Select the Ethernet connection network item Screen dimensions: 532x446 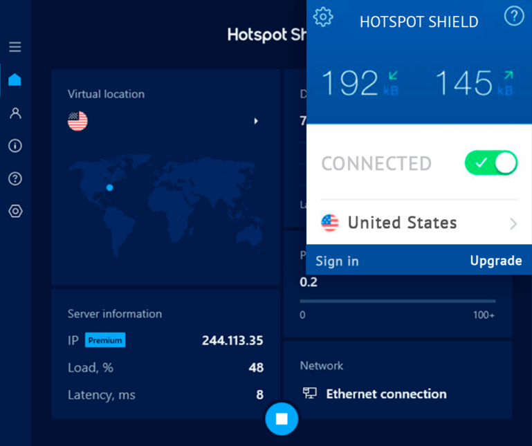click(x=386, y=393)
